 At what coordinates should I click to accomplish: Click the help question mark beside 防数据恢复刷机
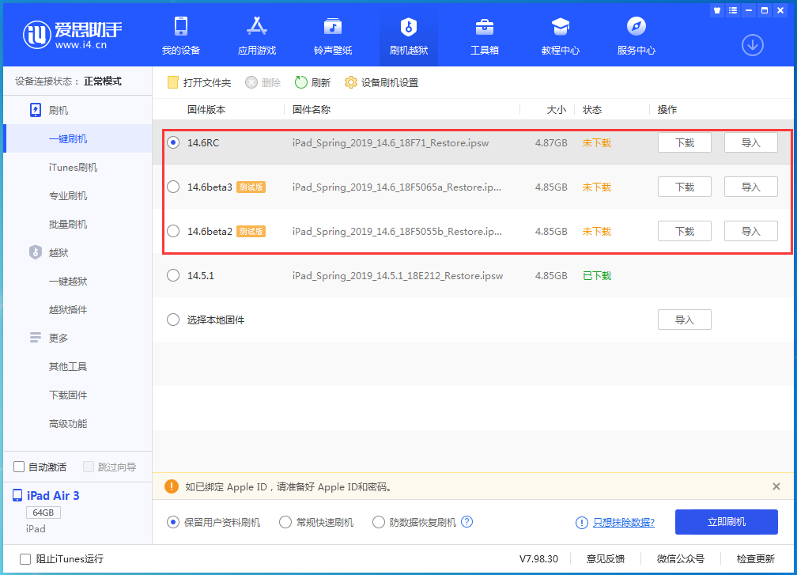[467, 522]
